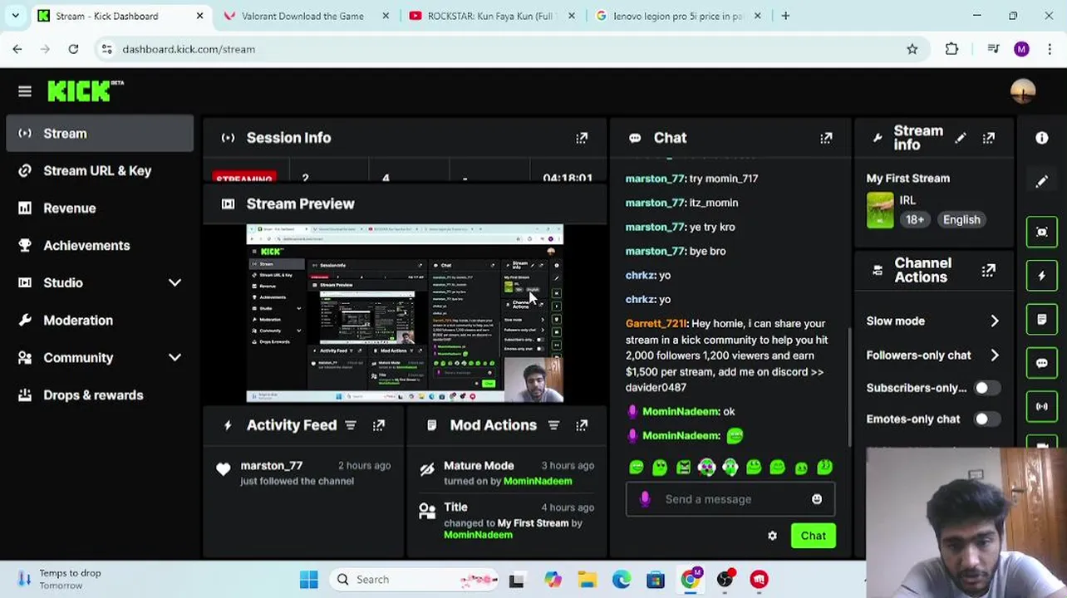Open the profile avatar menu
The image size is (1067, 598).
pyautogui.click(x=1023, y=91)
